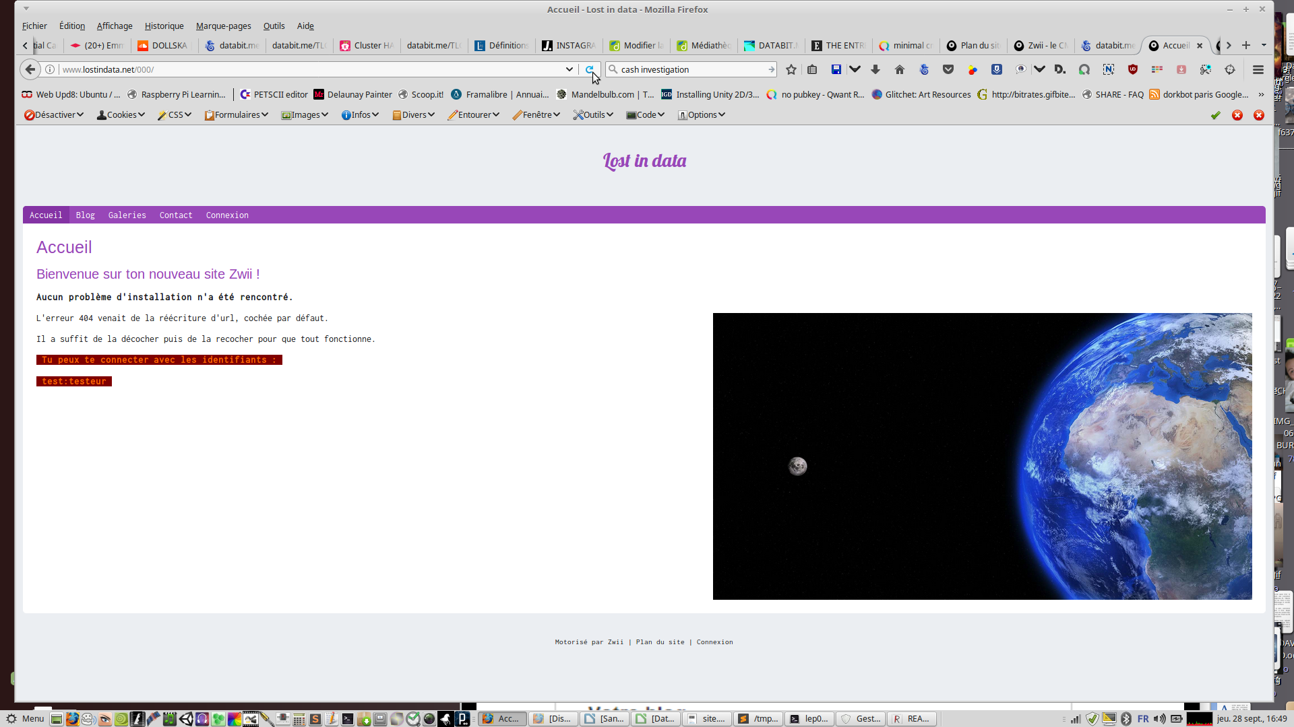Viewport: 1294px width, 727px height.
Task: Open the Pocket icon in the toolbar
Action: tap(948, 69)
